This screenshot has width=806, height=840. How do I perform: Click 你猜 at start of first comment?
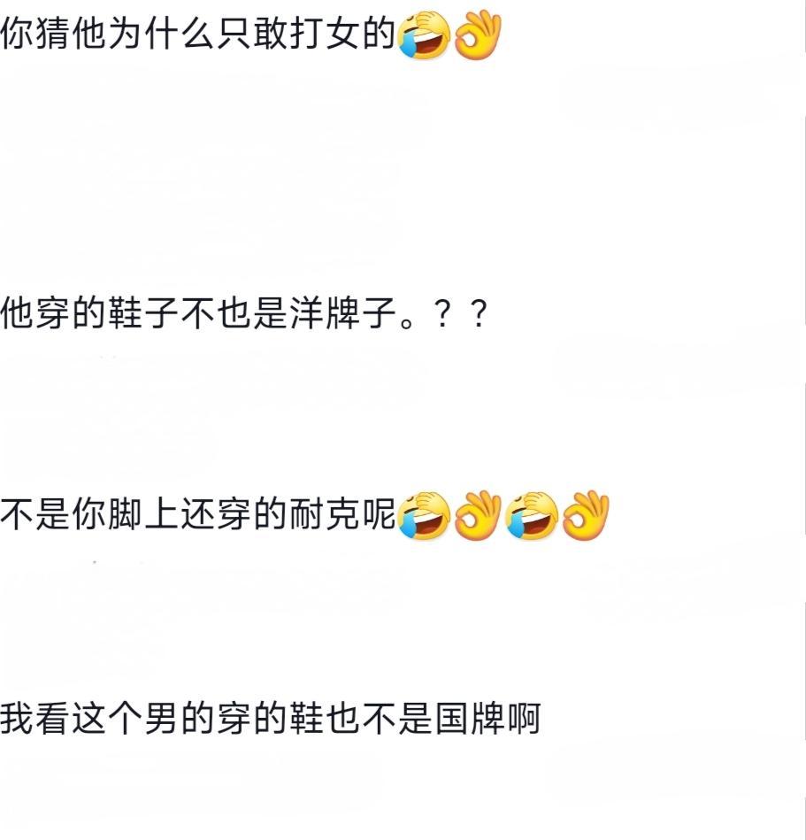tap(35, 35)
